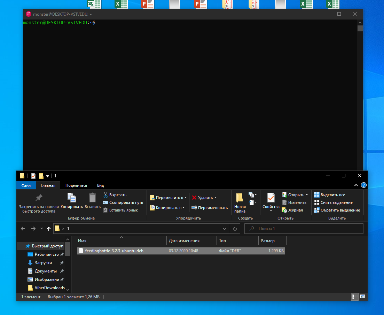Pin with Закрепить на панели быстрого доступа

click(x=39, y=198)
